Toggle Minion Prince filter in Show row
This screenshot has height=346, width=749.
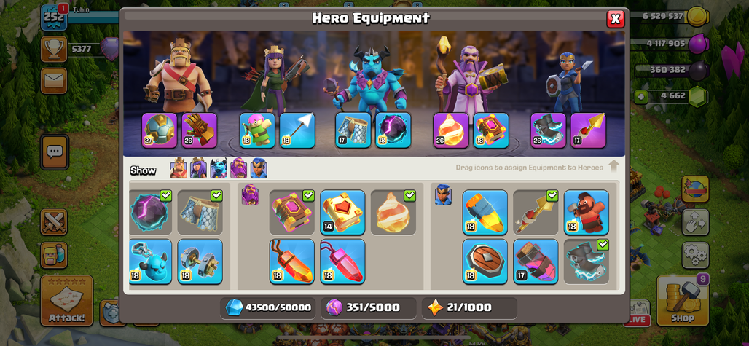(219, 168)
